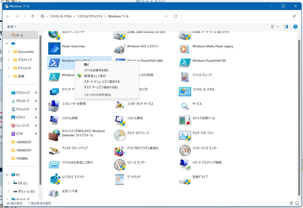This screenshot has height=208, width=303.
Task: Expand the address bar history dropdown
Action: click(x=166, y=17)
